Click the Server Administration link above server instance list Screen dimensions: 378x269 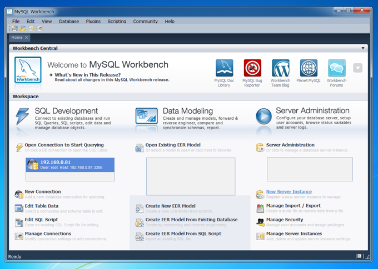[x=290, y=145]
